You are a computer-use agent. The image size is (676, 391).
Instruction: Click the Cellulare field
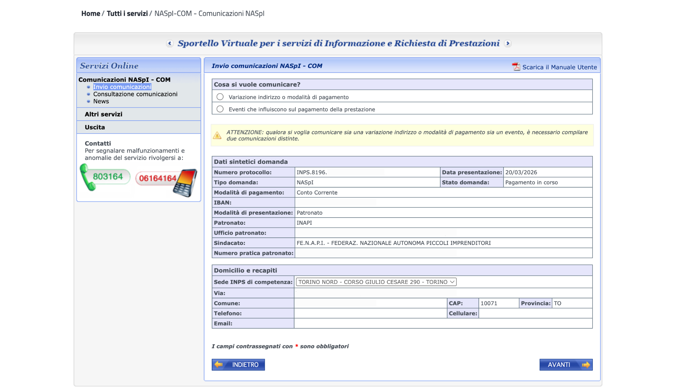click(536, 314)
